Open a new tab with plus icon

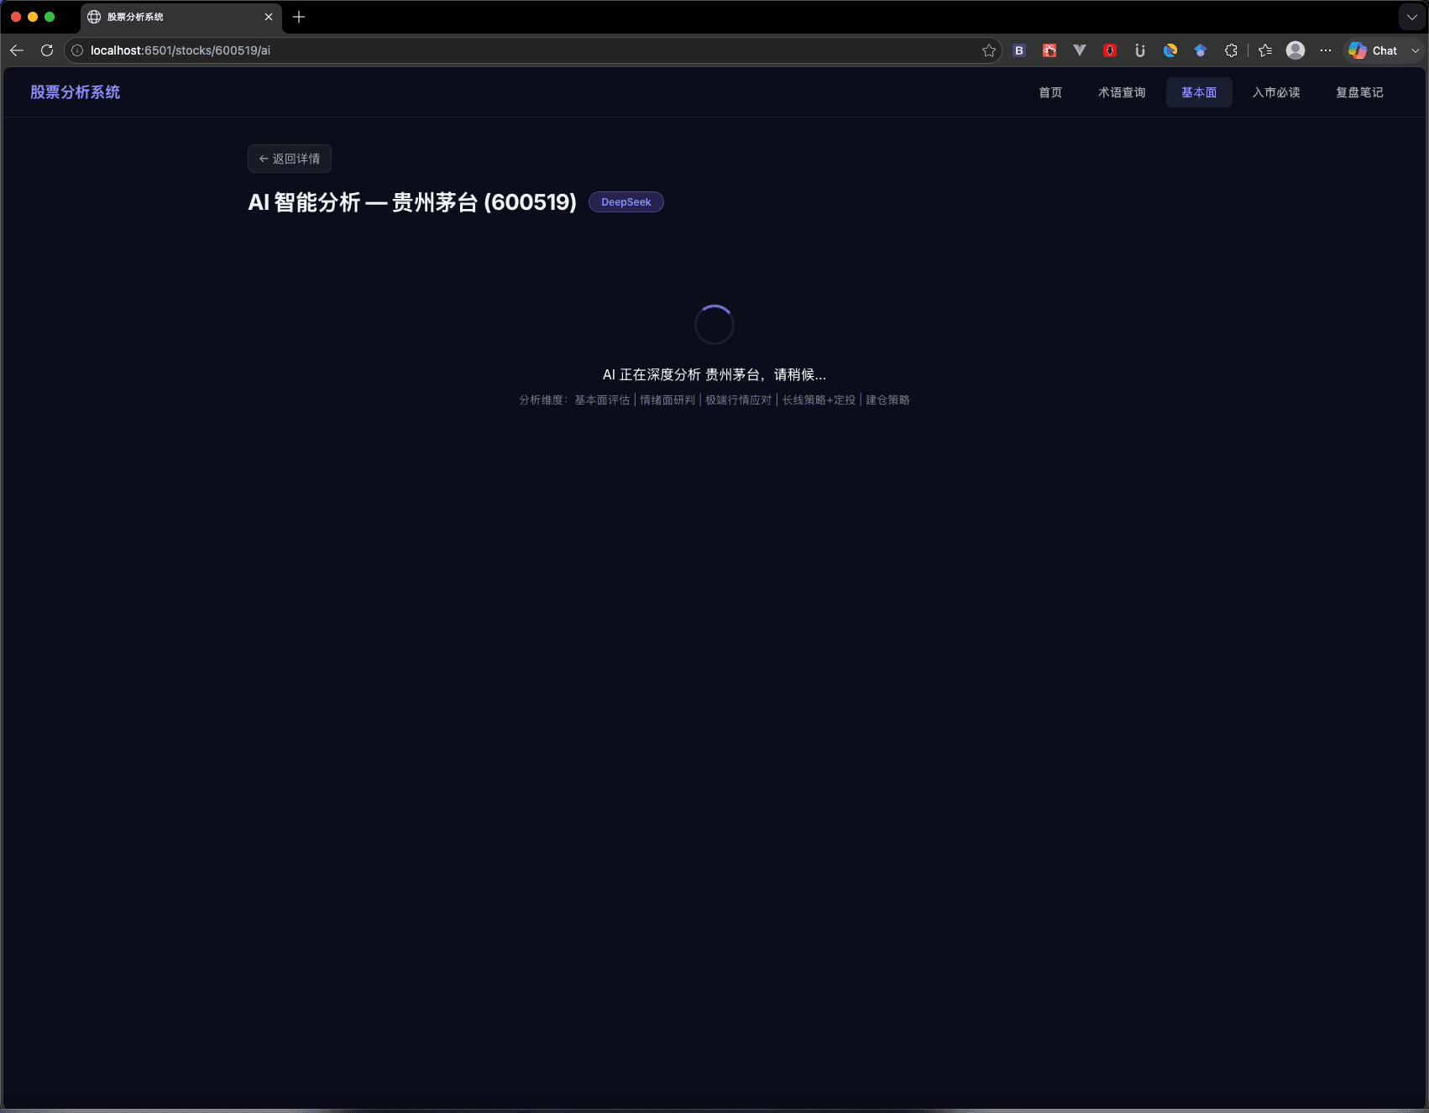coord(299,17)
